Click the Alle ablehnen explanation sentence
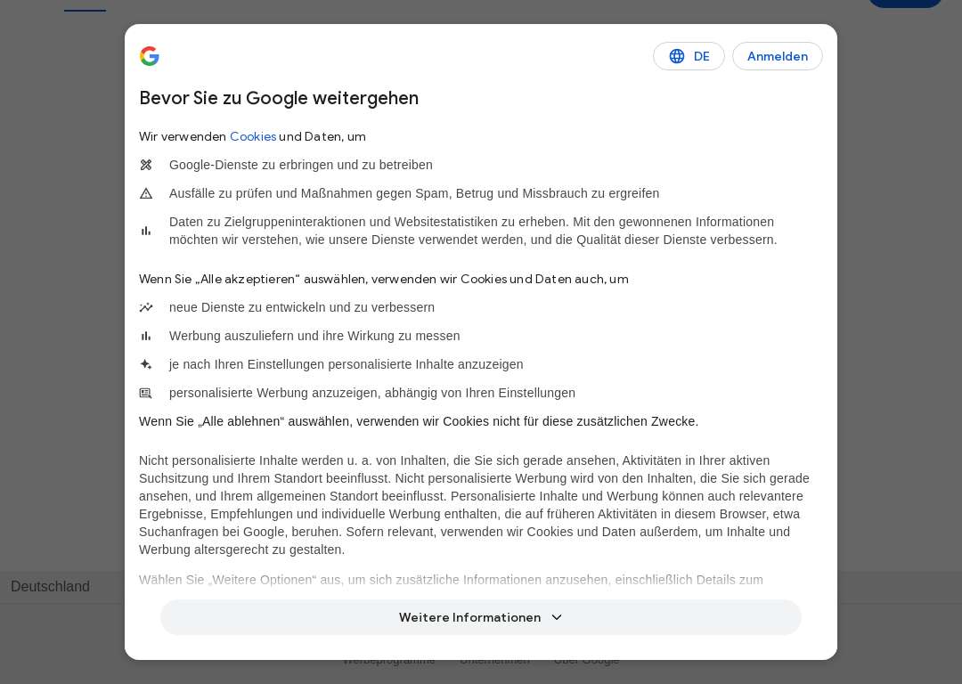The width and height of the screenshot is (962, 684). point(419,421)
